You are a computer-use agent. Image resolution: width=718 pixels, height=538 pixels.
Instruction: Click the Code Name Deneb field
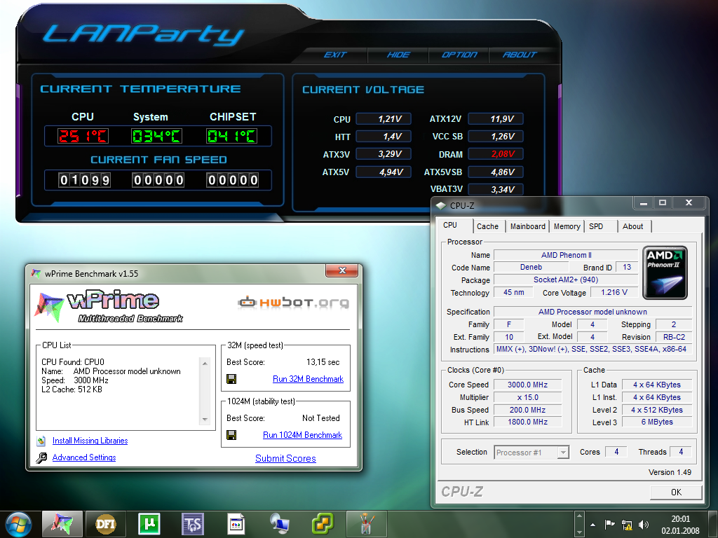531,267
